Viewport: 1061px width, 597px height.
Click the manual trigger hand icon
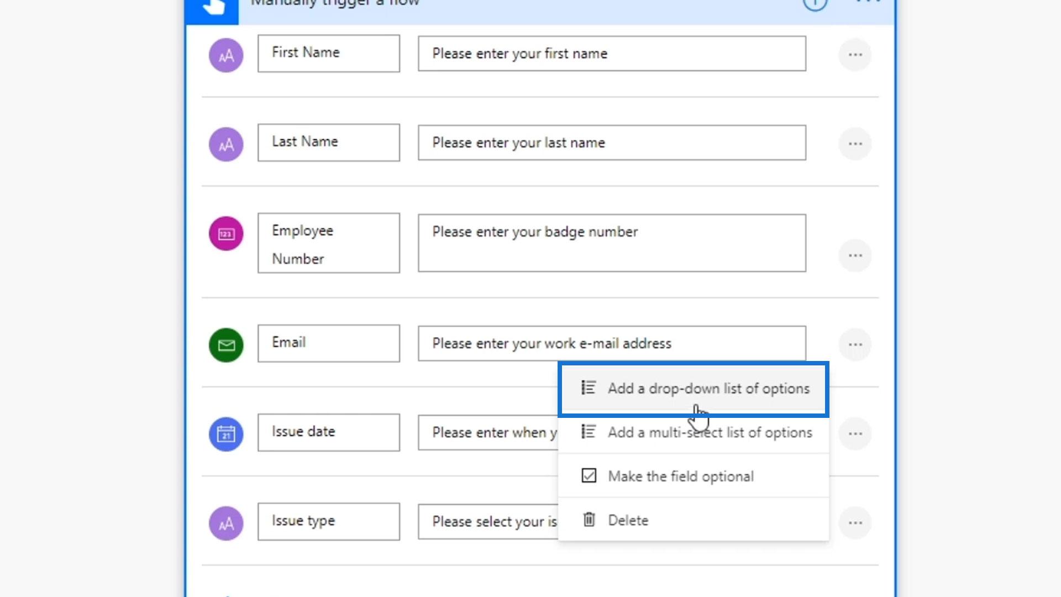pos(213,7)
